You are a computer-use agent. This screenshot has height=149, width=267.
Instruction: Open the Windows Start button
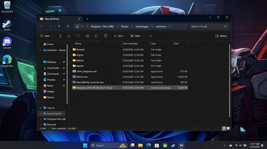[x=85, y=145]
